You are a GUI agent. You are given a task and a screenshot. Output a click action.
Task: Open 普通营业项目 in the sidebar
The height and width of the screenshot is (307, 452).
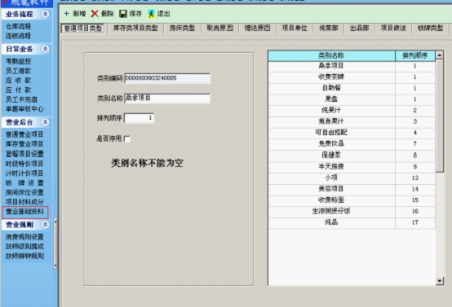(24, 134)
